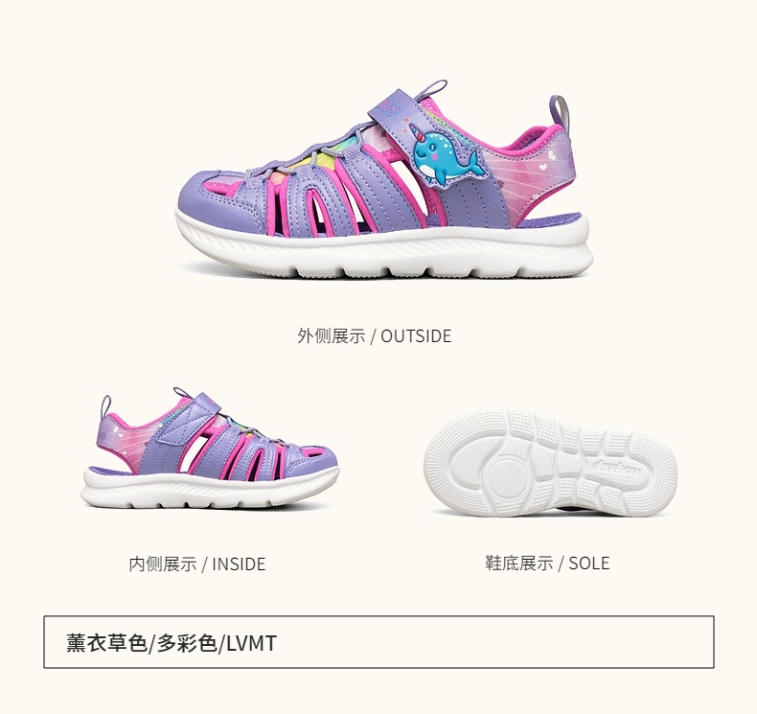Click the heel pull loop on large shoe
Image resolution: width=757 pixels, height=714 pixels.
[x=559, y=112]
